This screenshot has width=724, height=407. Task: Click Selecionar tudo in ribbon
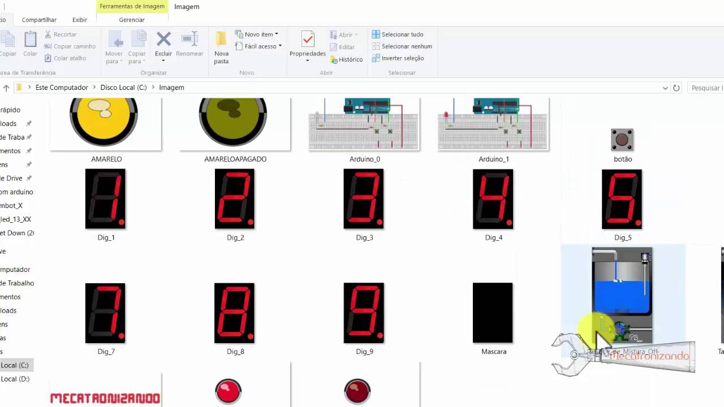pos(398,34)
